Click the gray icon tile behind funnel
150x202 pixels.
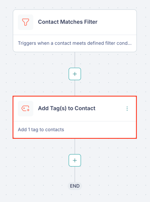25,22
